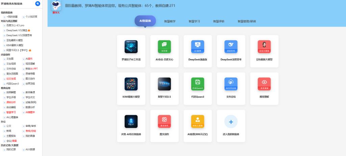The width and height of the screenshot is (346, 156).
Task: Open the 学生作文 sidebar link
Action: [30, 97]
